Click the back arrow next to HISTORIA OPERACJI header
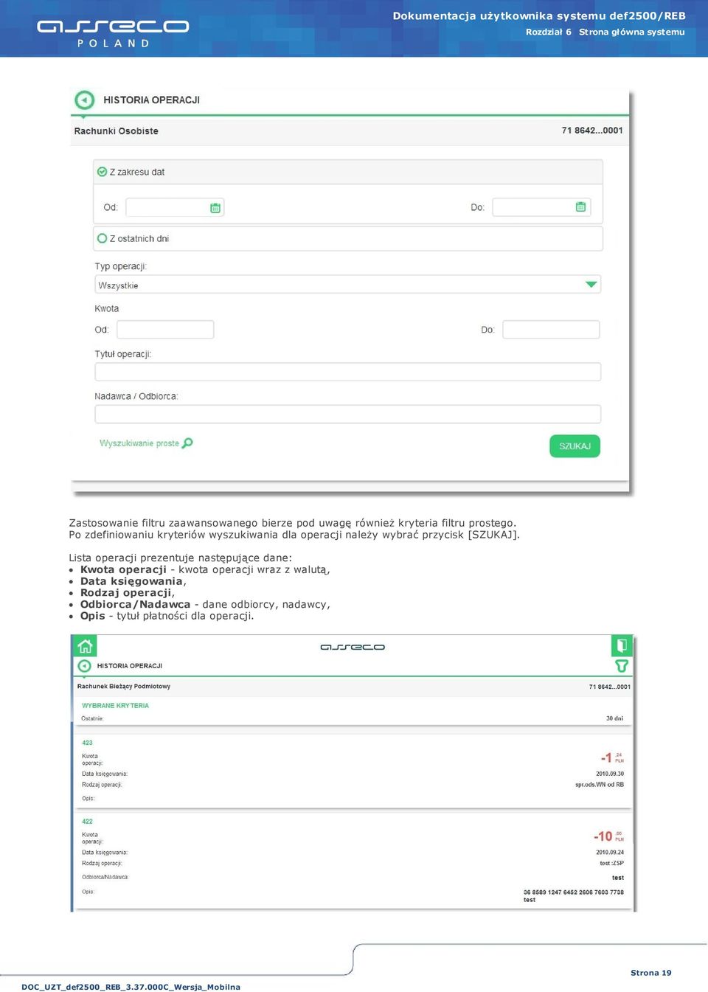Screen dimensions: 708x992 coord(85,100)
